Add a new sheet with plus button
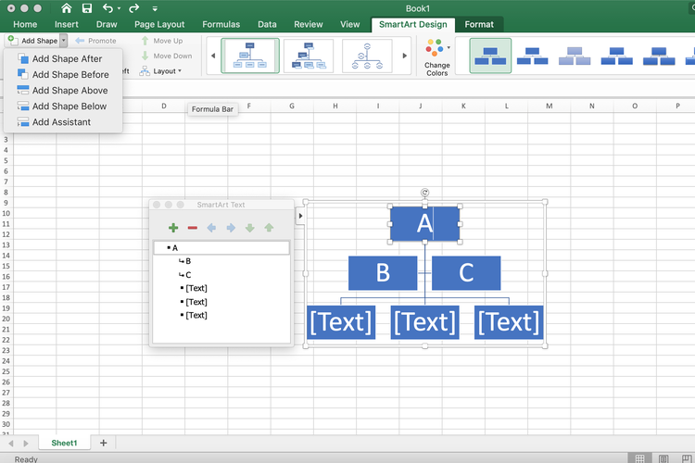 tap(103, 443)
